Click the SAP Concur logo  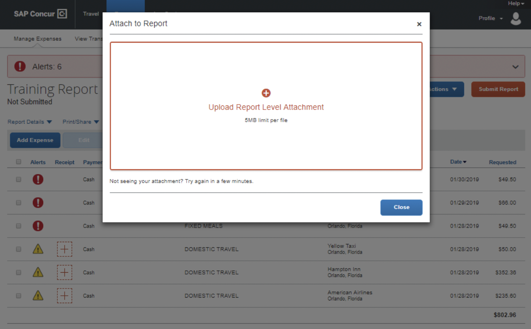tap(40, 14)
